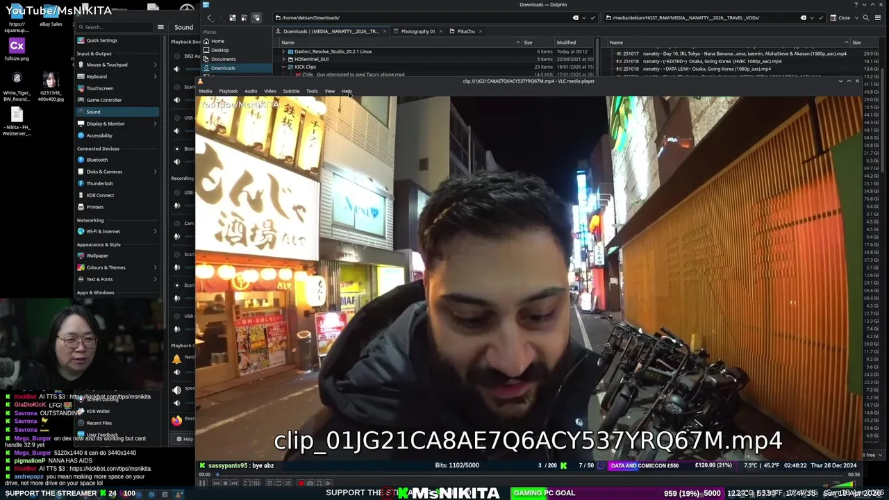The image size is (889, 500).
Task: Click Help button in System Settings
Action: 185,439
